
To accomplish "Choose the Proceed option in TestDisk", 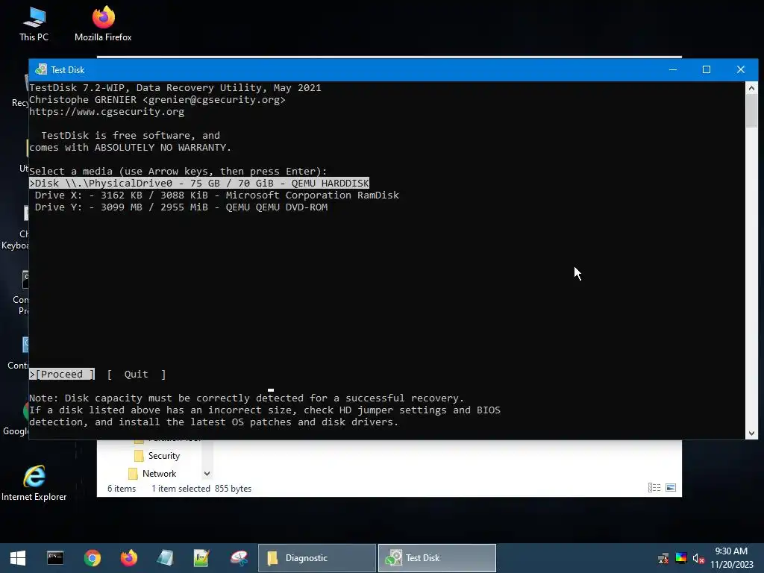I will pos(62,375).
